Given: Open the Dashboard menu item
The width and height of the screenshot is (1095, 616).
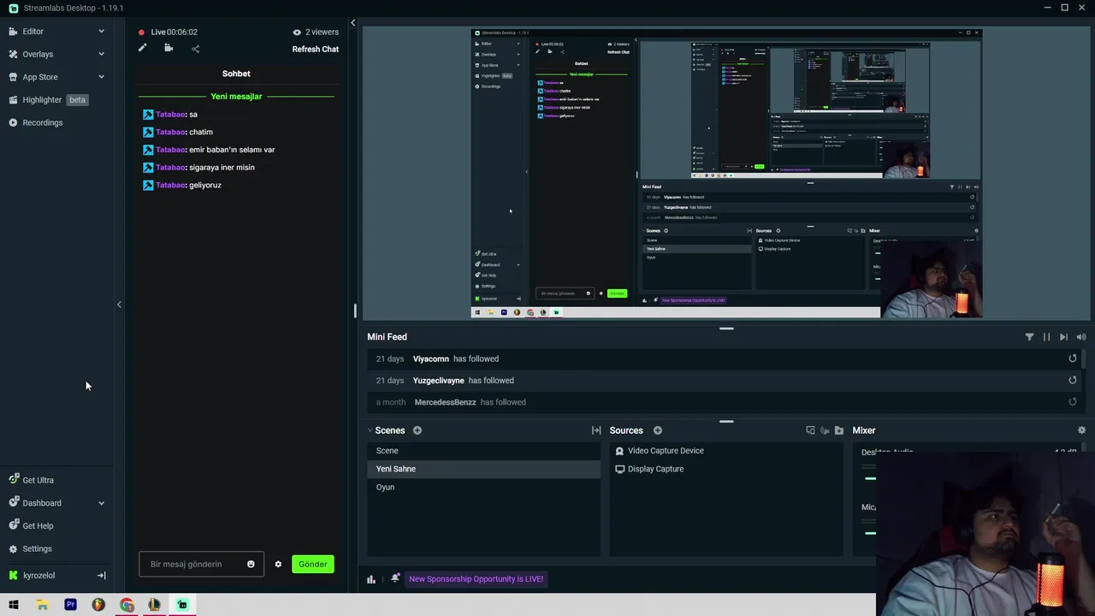Looking at the screenshot, I should [x=41, y=503].
